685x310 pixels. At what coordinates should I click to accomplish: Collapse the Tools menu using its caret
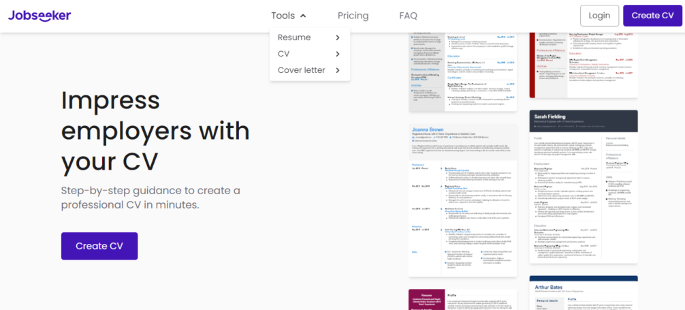(303, 16)
